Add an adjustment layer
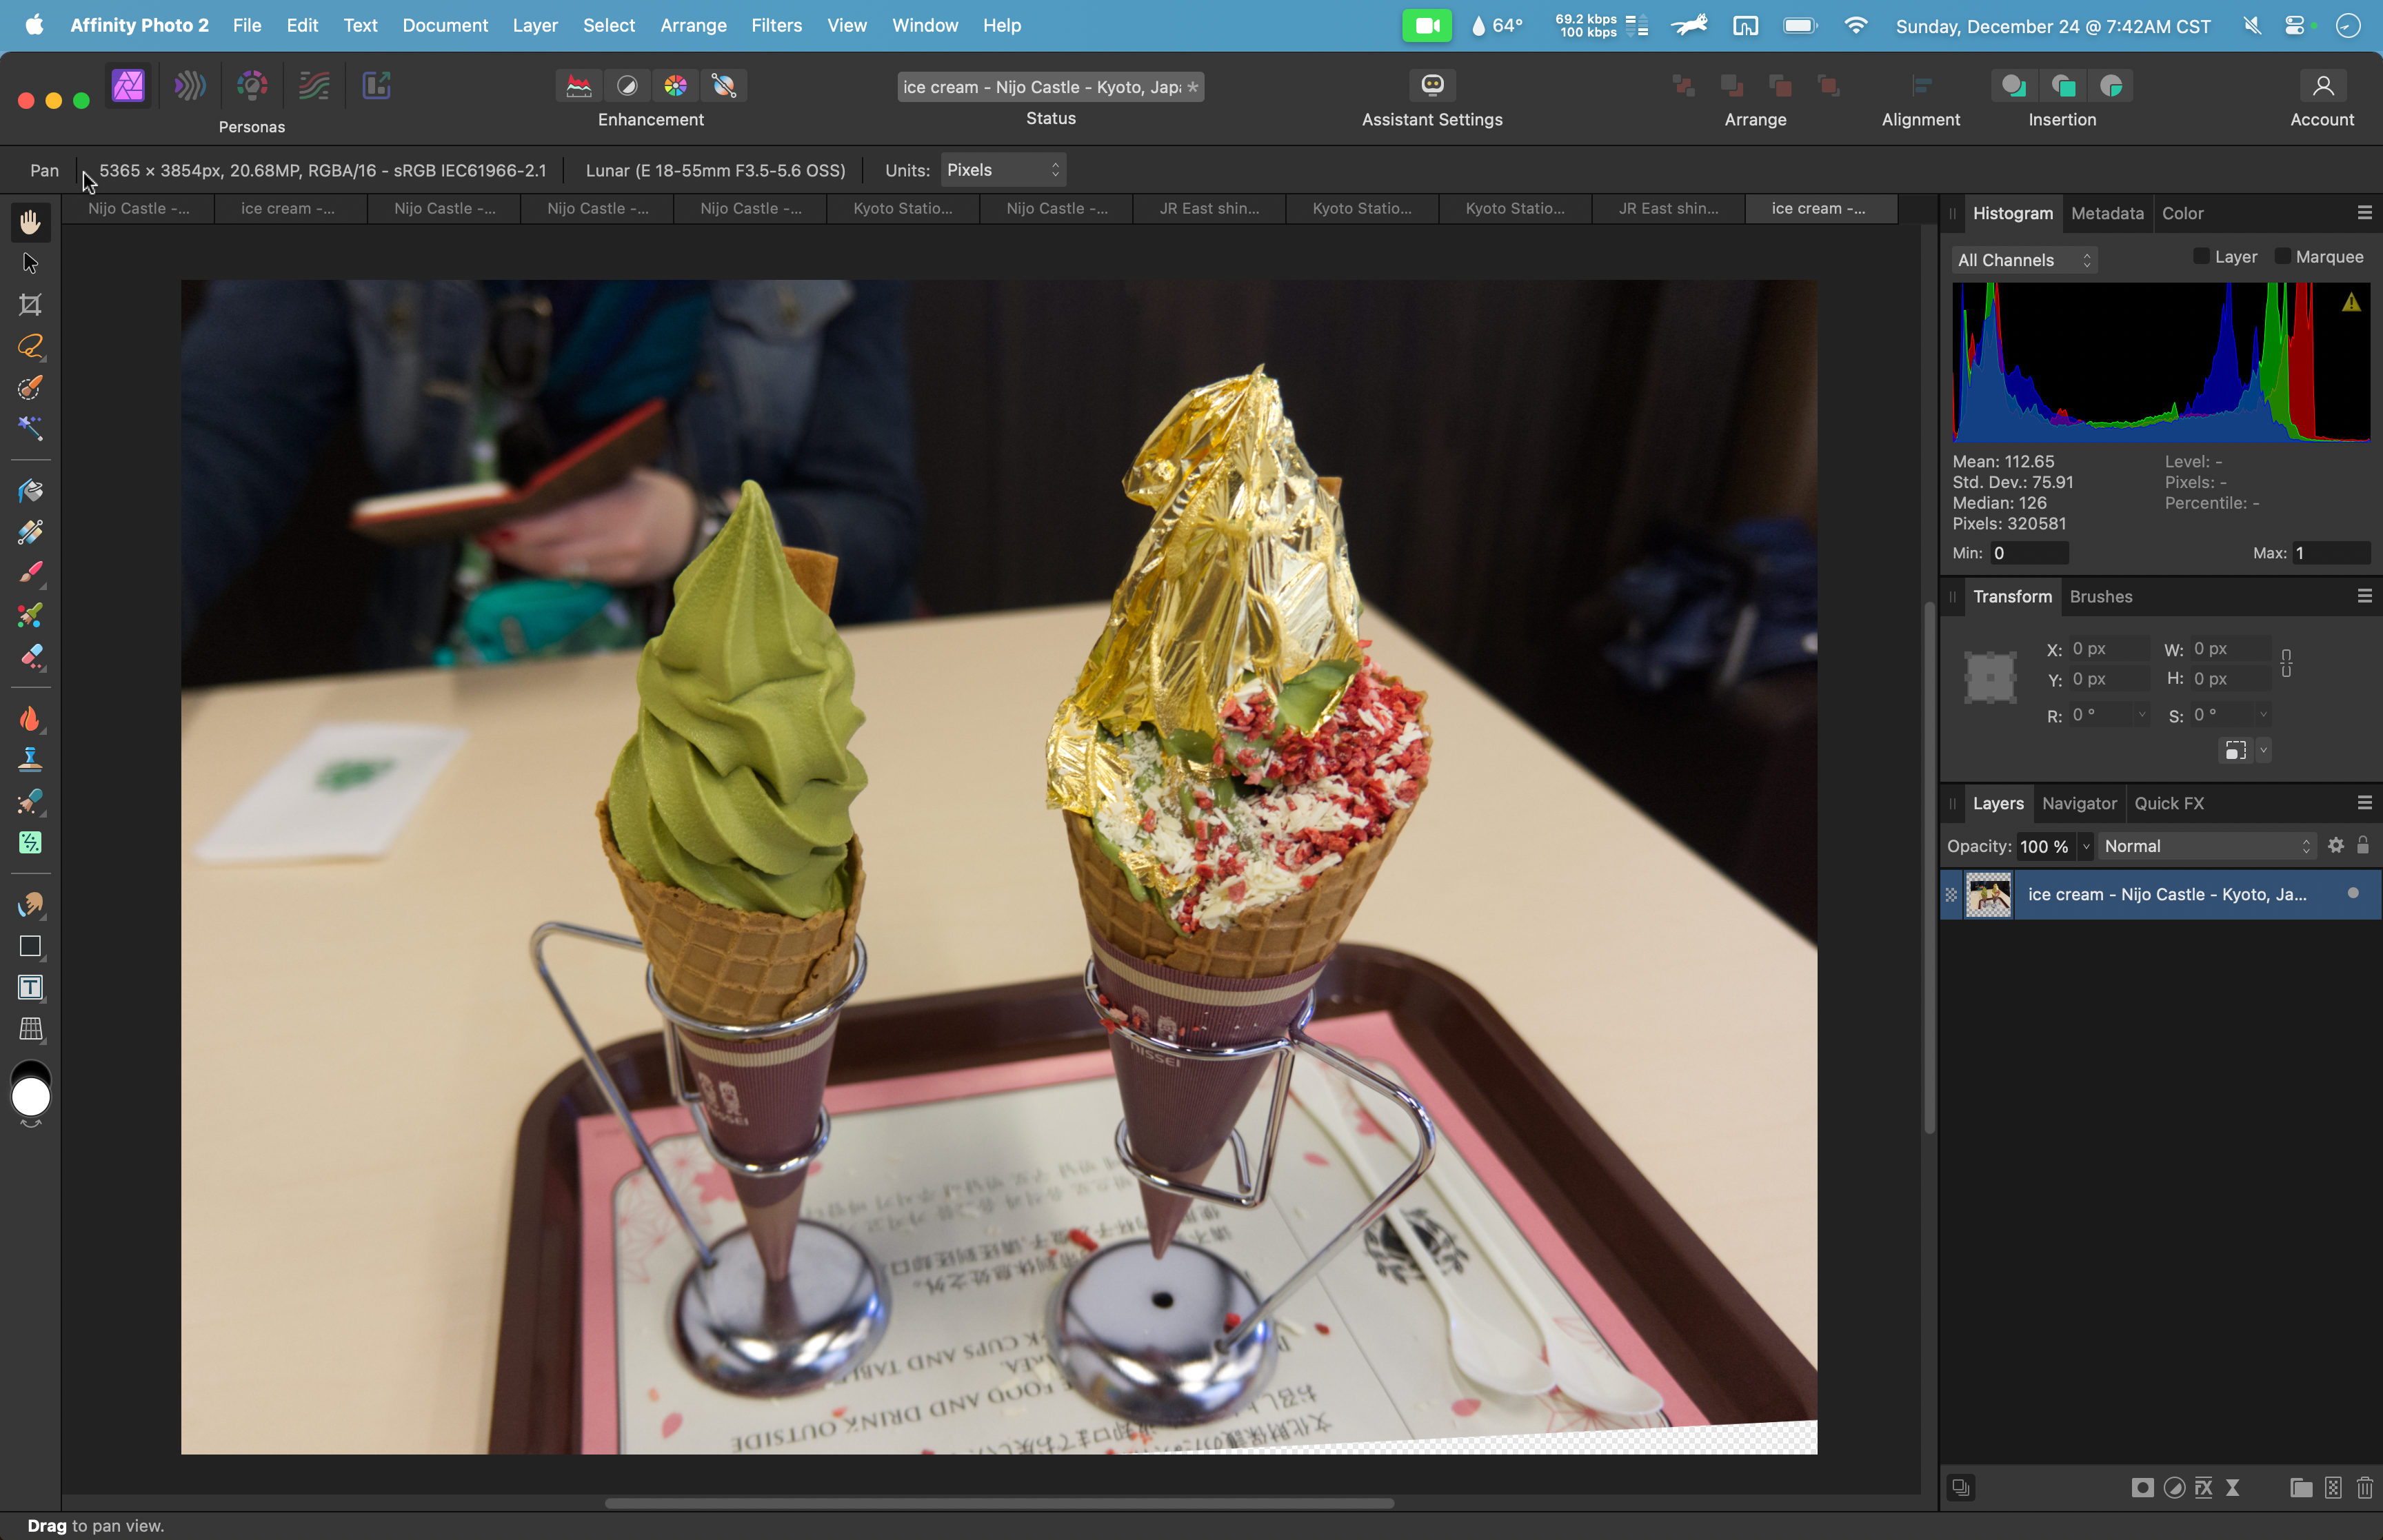This screenshot has width=2383, height=1540. click(2174, 1488)
